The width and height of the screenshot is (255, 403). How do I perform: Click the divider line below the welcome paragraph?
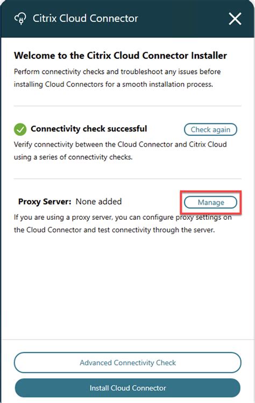coord(127,106)
